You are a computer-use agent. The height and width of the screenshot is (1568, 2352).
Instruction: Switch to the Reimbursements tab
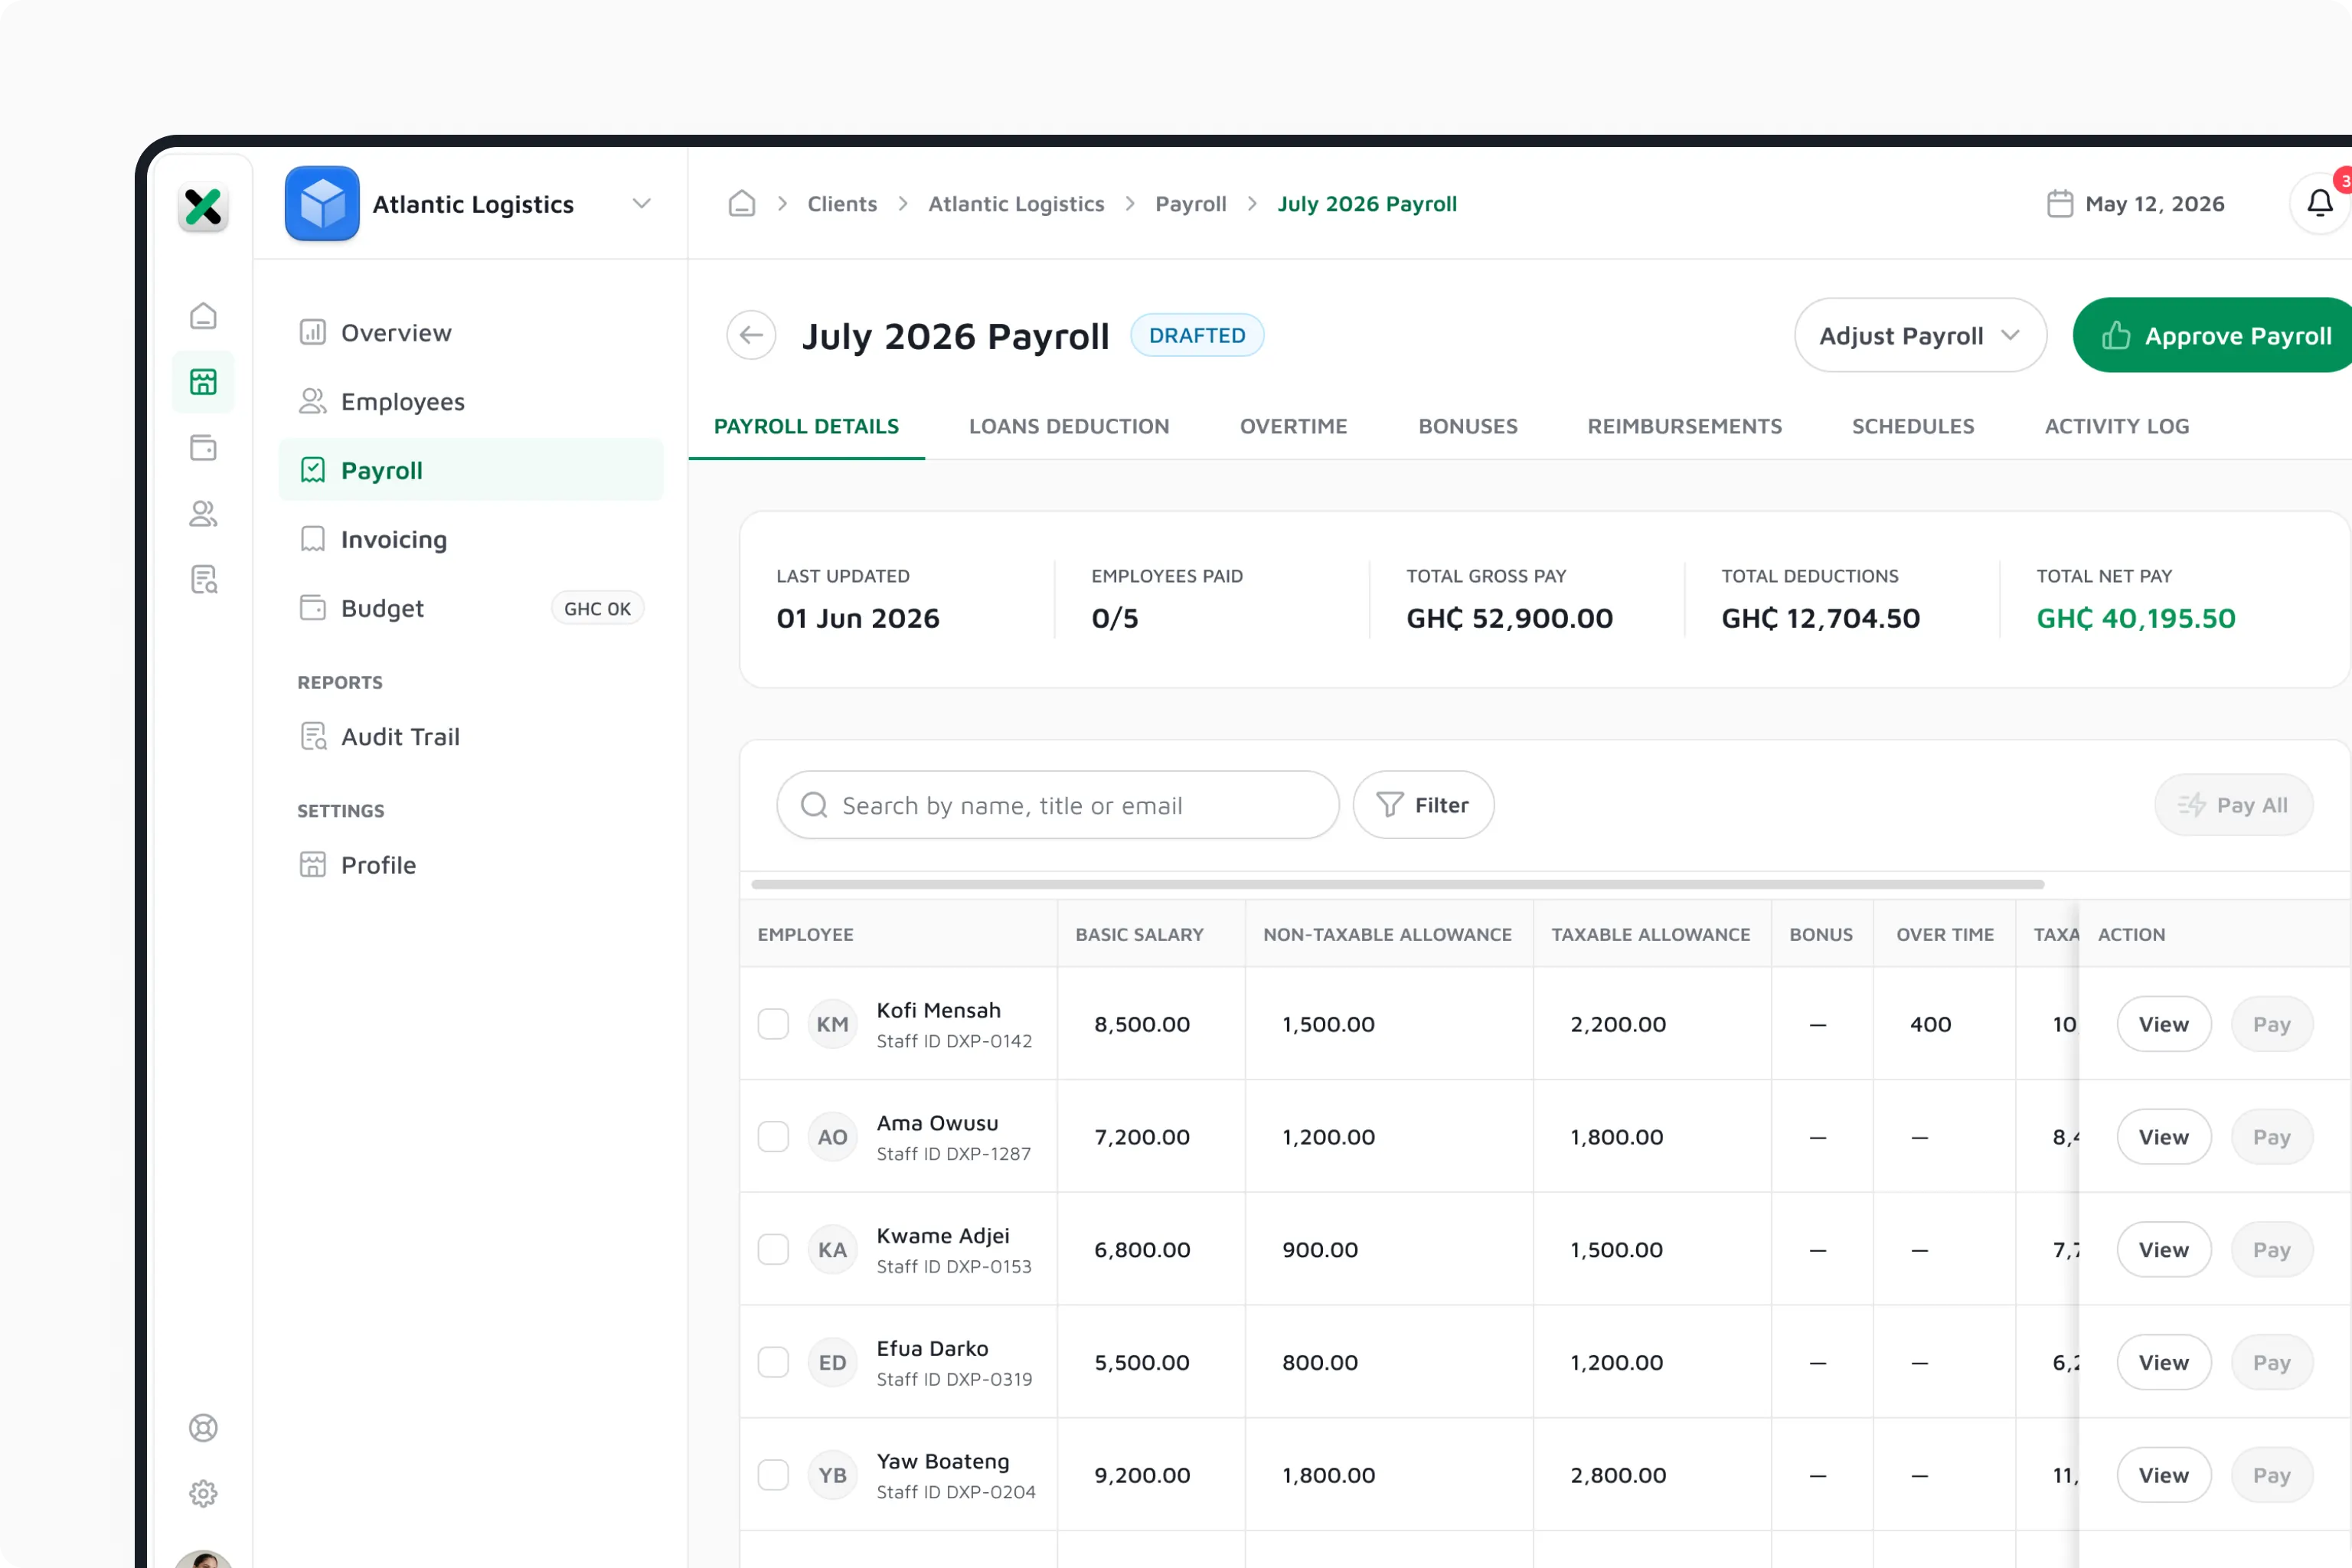tap(1684, 426)
